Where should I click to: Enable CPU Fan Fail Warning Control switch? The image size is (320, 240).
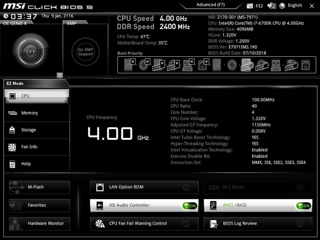pos(186,224)
